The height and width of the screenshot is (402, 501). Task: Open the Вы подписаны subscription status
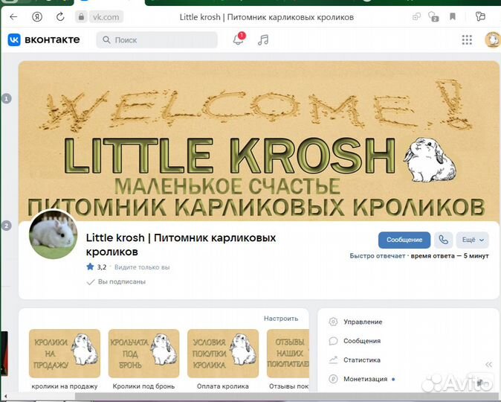point(116,281)
